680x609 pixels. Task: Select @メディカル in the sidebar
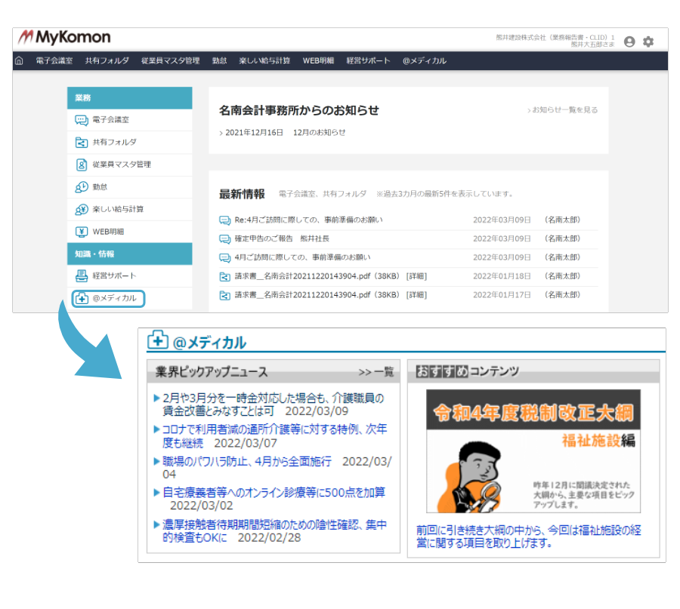click(x=108, y=298)
